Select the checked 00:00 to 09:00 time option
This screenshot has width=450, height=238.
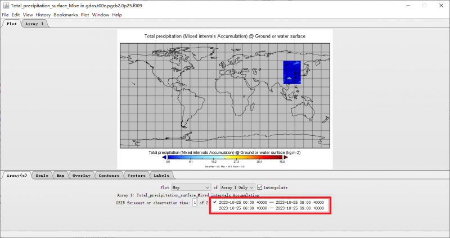pyautogui.click(x=271, y=202)
